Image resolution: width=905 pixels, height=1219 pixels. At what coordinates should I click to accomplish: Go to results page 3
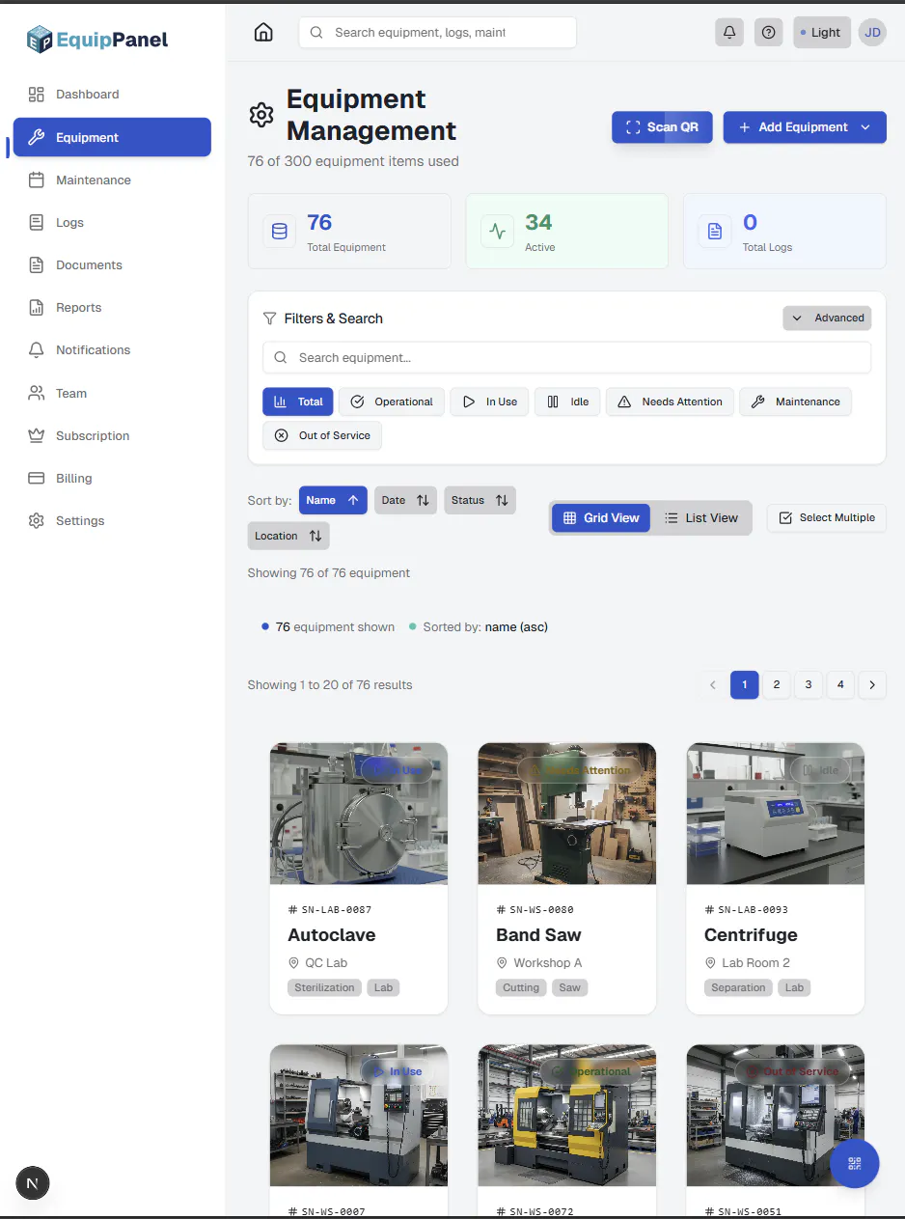tap(809, 684)
